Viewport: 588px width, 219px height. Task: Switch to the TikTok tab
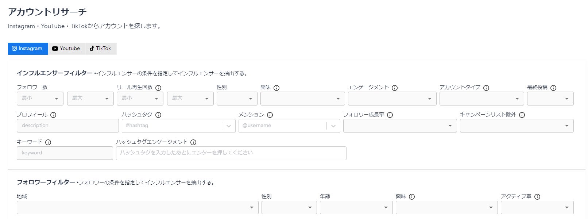(x=101, y=49)
